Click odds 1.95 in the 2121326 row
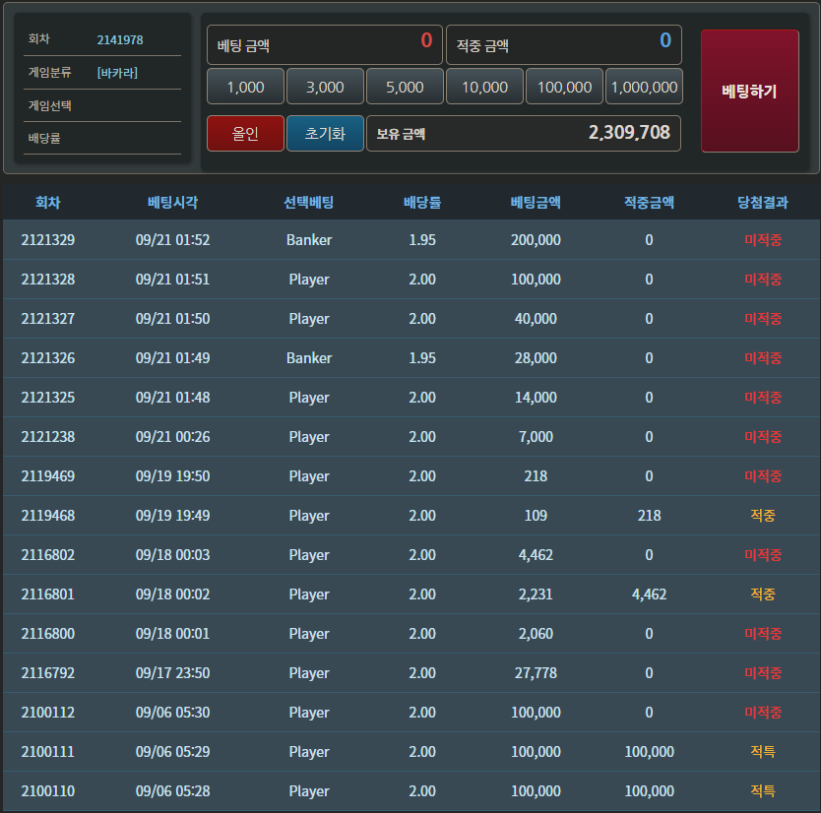This screenshot has height=813, width=821. 422,358
